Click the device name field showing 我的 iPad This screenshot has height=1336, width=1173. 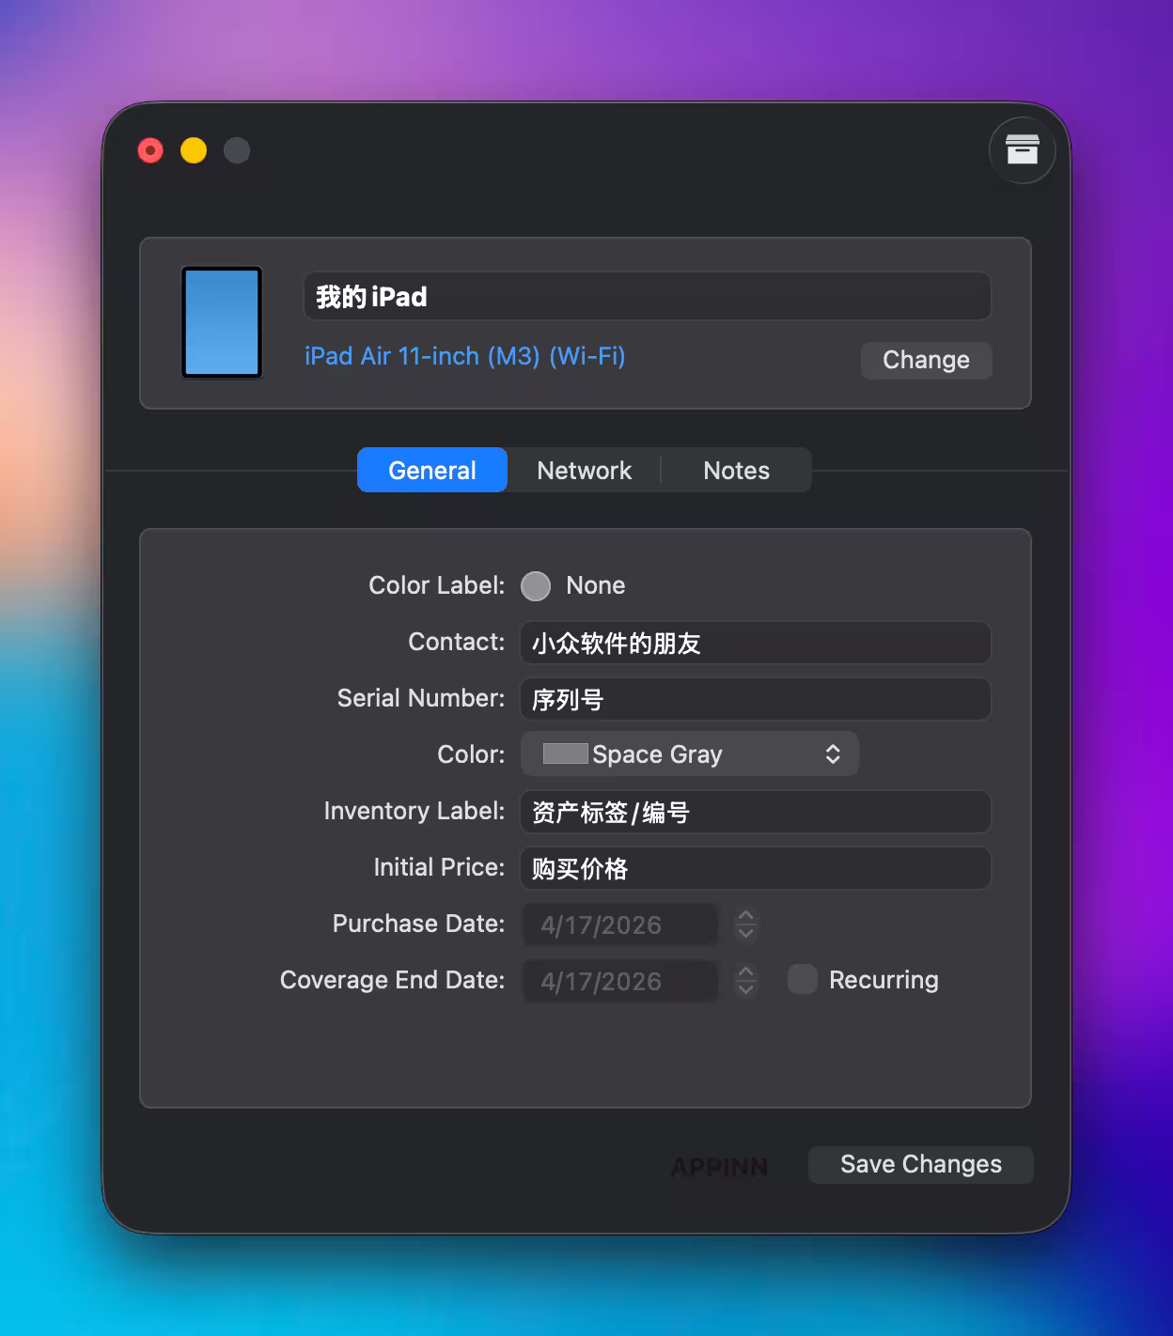click(647, 296)
